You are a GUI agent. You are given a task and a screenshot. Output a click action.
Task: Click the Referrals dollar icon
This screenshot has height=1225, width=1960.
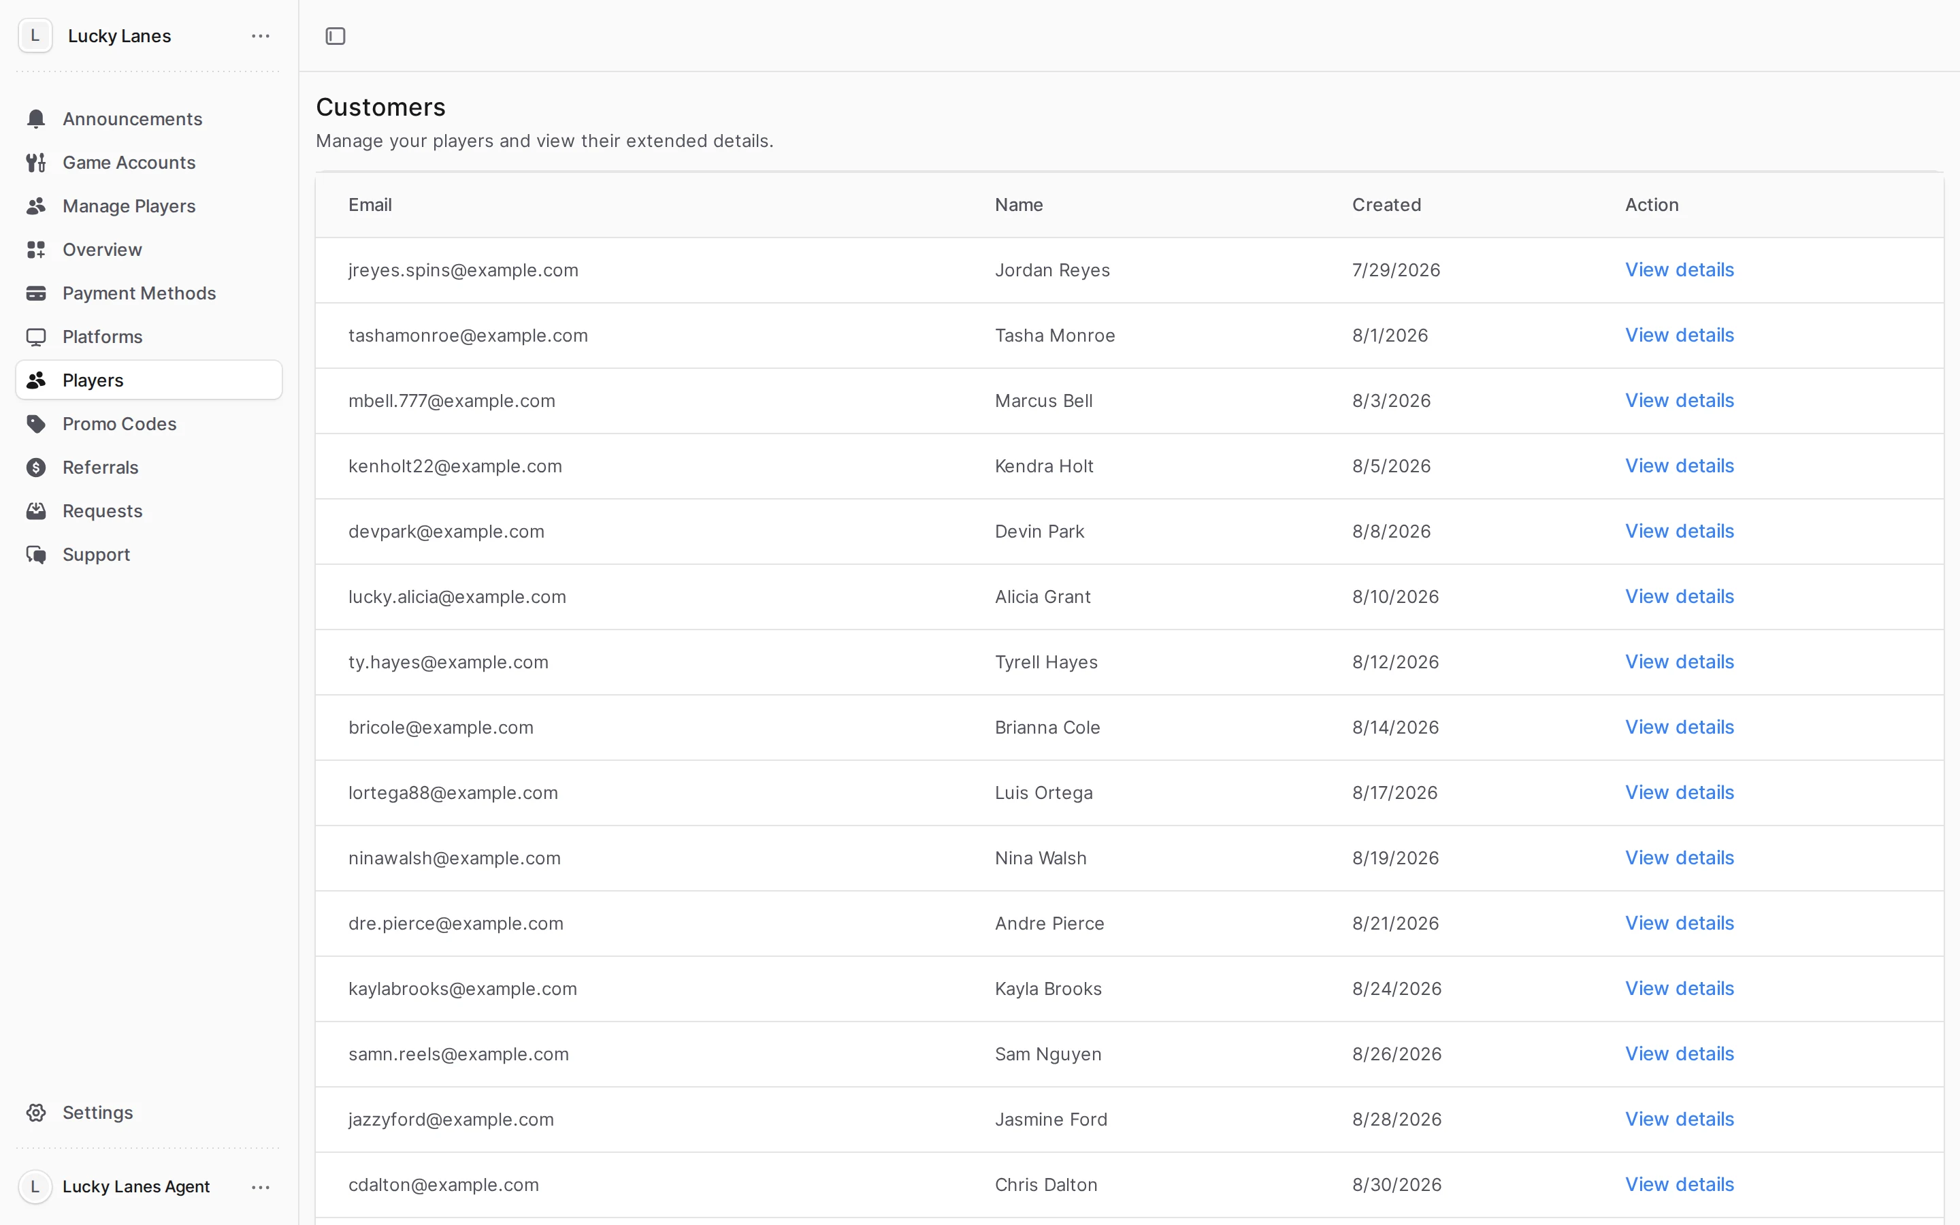pos(35,468)
